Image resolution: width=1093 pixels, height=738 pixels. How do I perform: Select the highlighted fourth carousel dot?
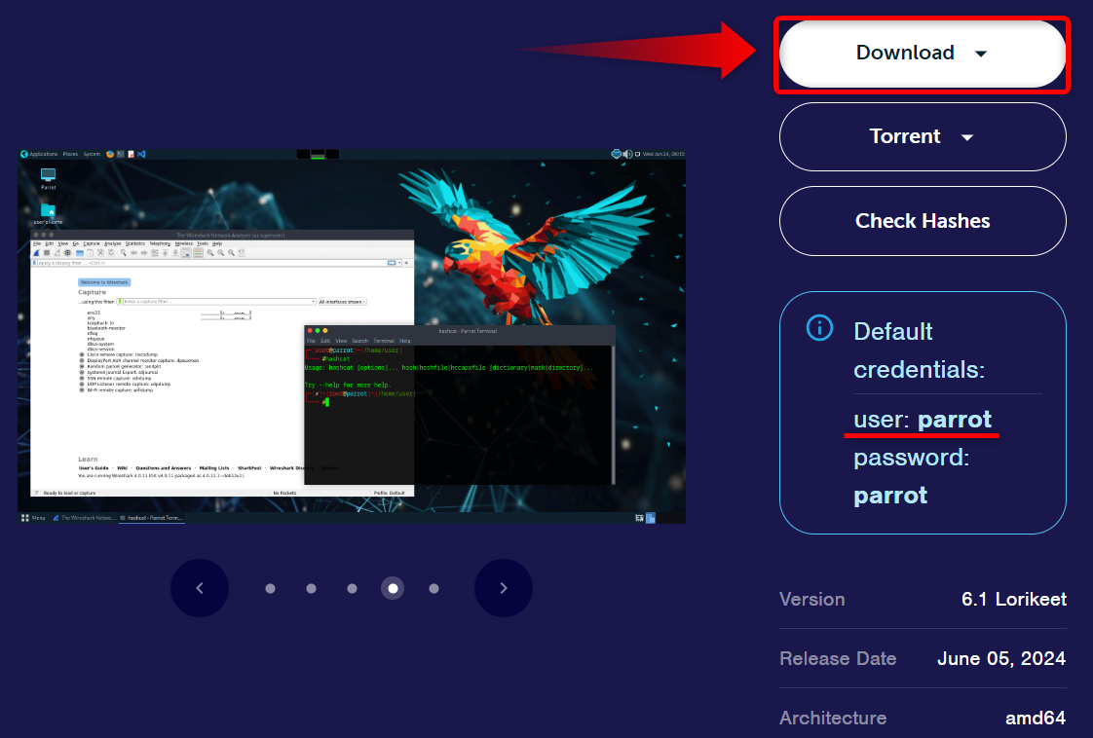(393, 589)
